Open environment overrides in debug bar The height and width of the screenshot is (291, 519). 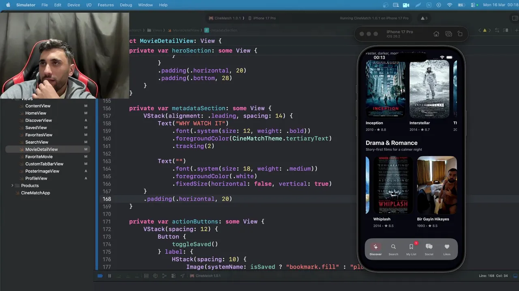174,276
